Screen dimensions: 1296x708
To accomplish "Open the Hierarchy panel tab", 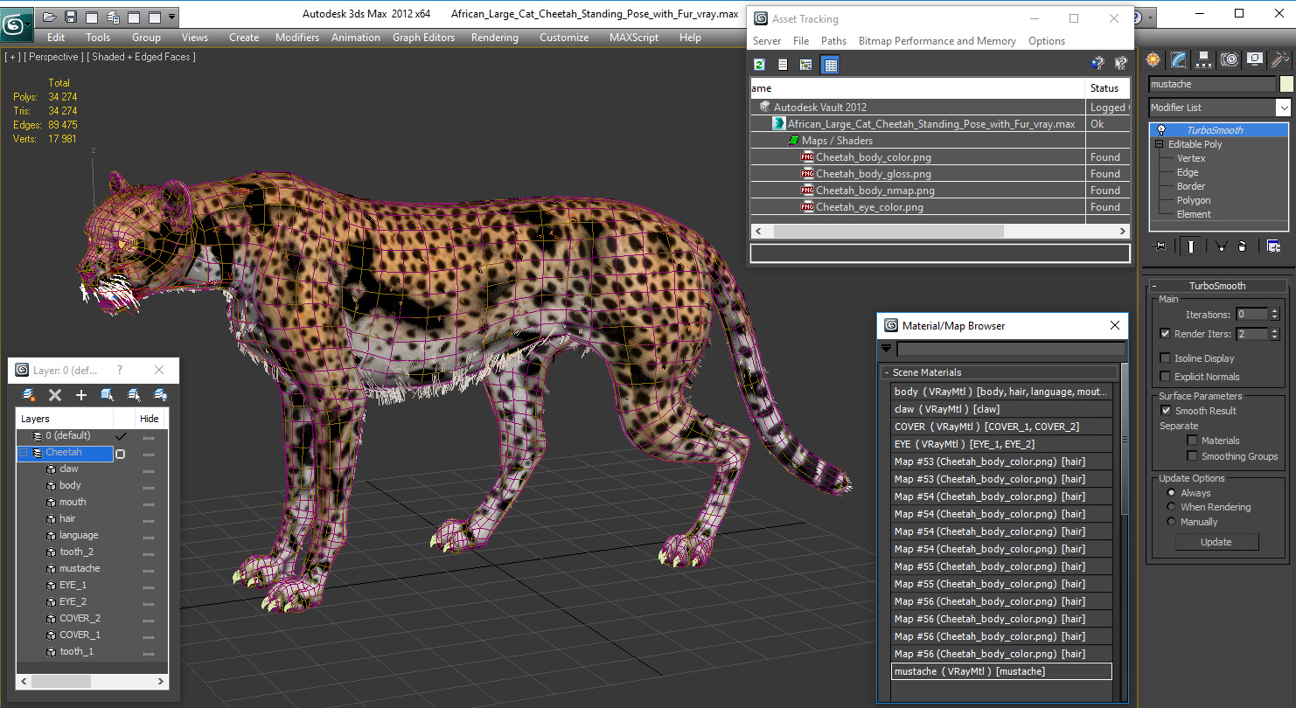I will [x=1204, y=59].
